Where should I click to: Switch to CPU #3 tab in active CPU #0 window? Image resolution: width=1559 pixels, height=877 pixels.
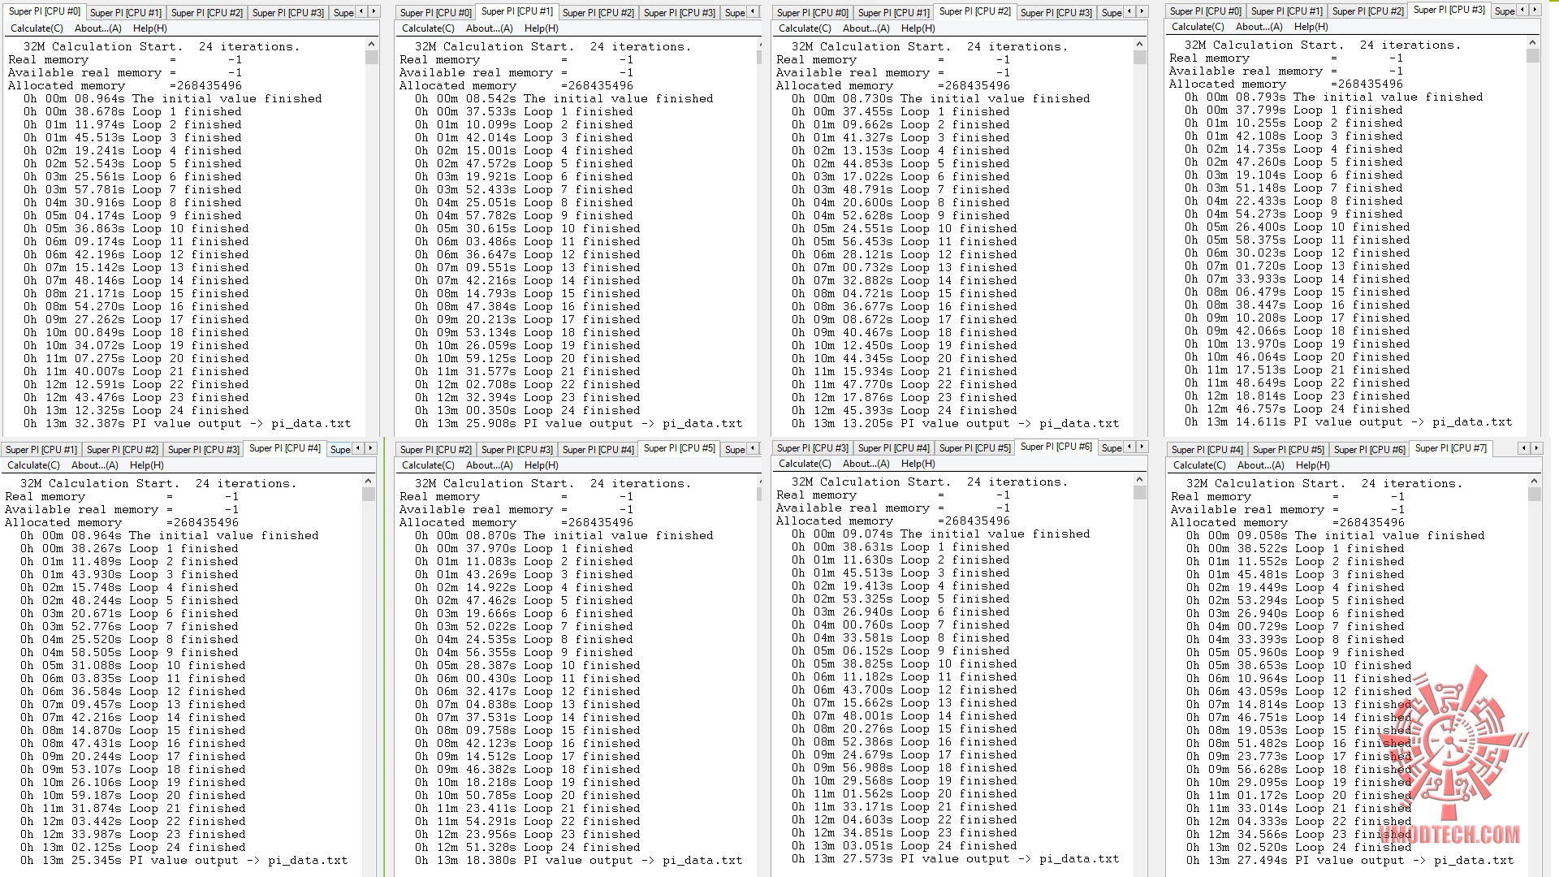tap(287, 12)
